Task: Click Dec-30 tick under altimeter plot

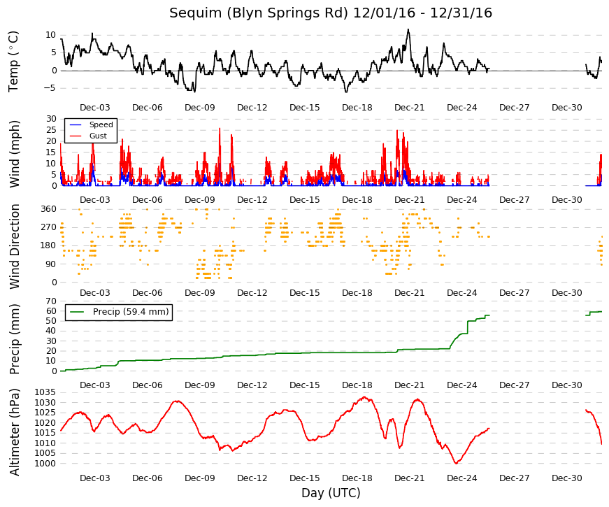Action: (566, 478)
